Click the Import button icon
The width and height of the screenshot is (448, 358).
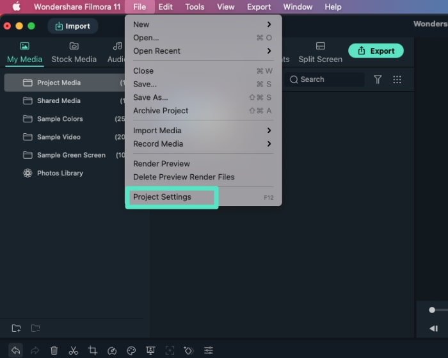point(59,26)
